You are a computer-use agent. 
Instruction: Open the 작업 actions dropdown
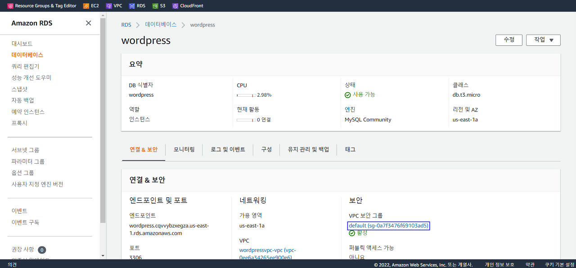pyautogui.click(x=543, y=40)
